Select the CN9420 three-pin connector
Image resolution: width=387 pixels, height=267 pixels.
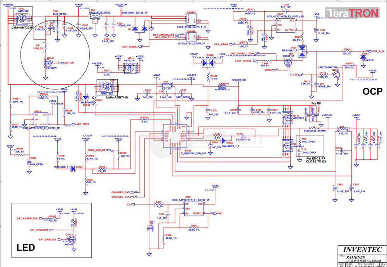pos(192,37)
